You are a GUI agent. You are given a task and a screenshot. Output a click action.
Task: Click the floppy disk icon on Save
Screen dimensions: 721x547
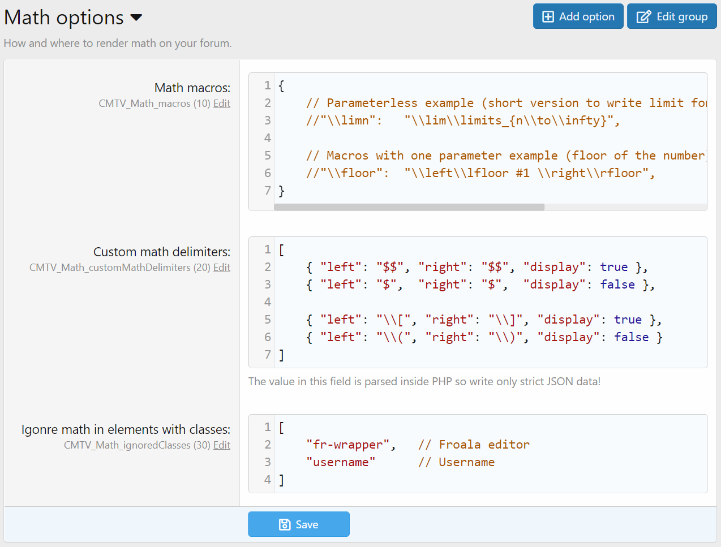click(285, 525)
